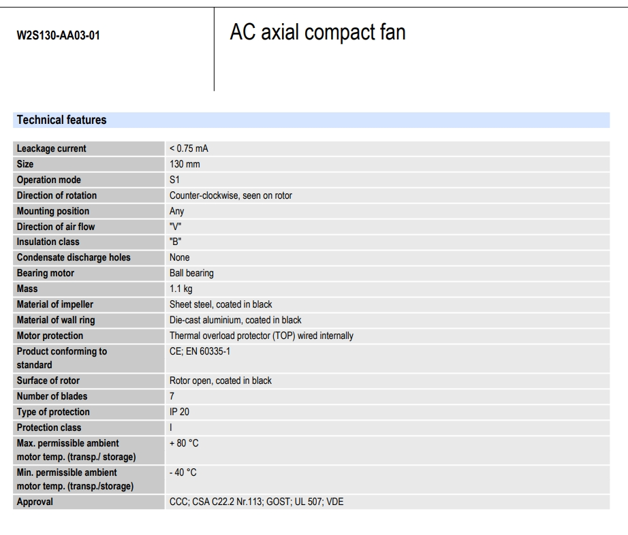The width and height of the screenshot is (628, 535).
Task: Click Counter-clockwise, seen on rotor text
Action: (231, 195)
